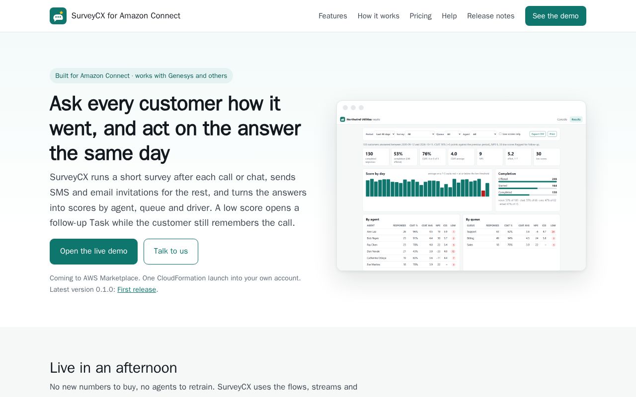Click the 'Billing' queue row

click(x=511, y=238)
